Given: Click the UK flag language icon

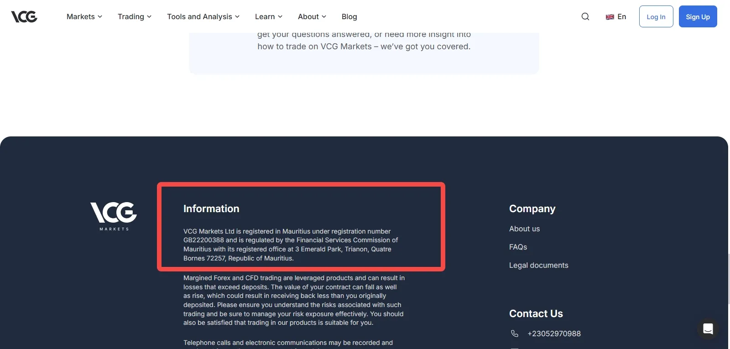Looking at the screenshot, I should (x=610, y=17).
